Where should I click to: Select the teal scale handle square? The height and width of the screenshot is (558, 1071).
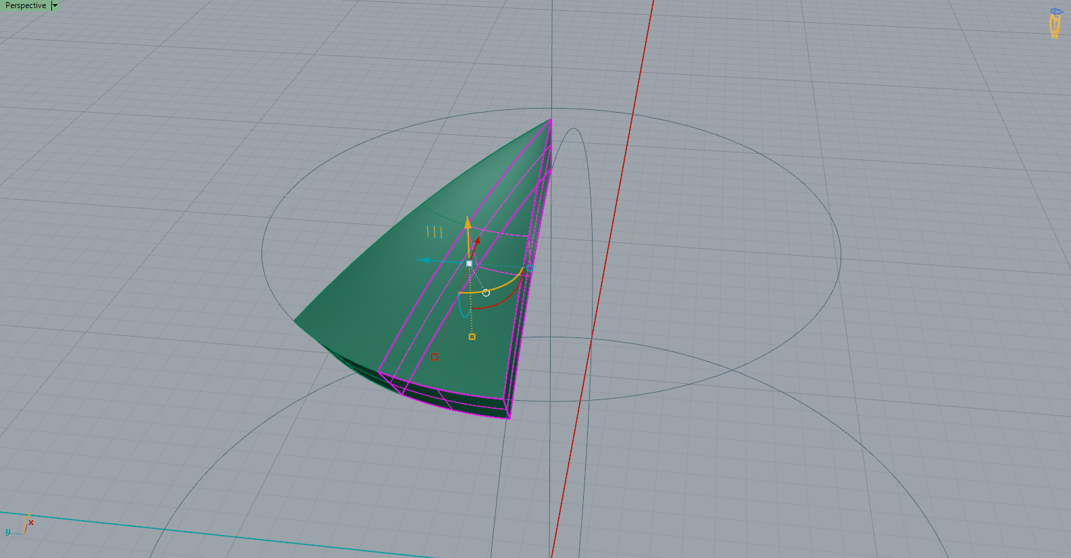(x=529, y=269)
